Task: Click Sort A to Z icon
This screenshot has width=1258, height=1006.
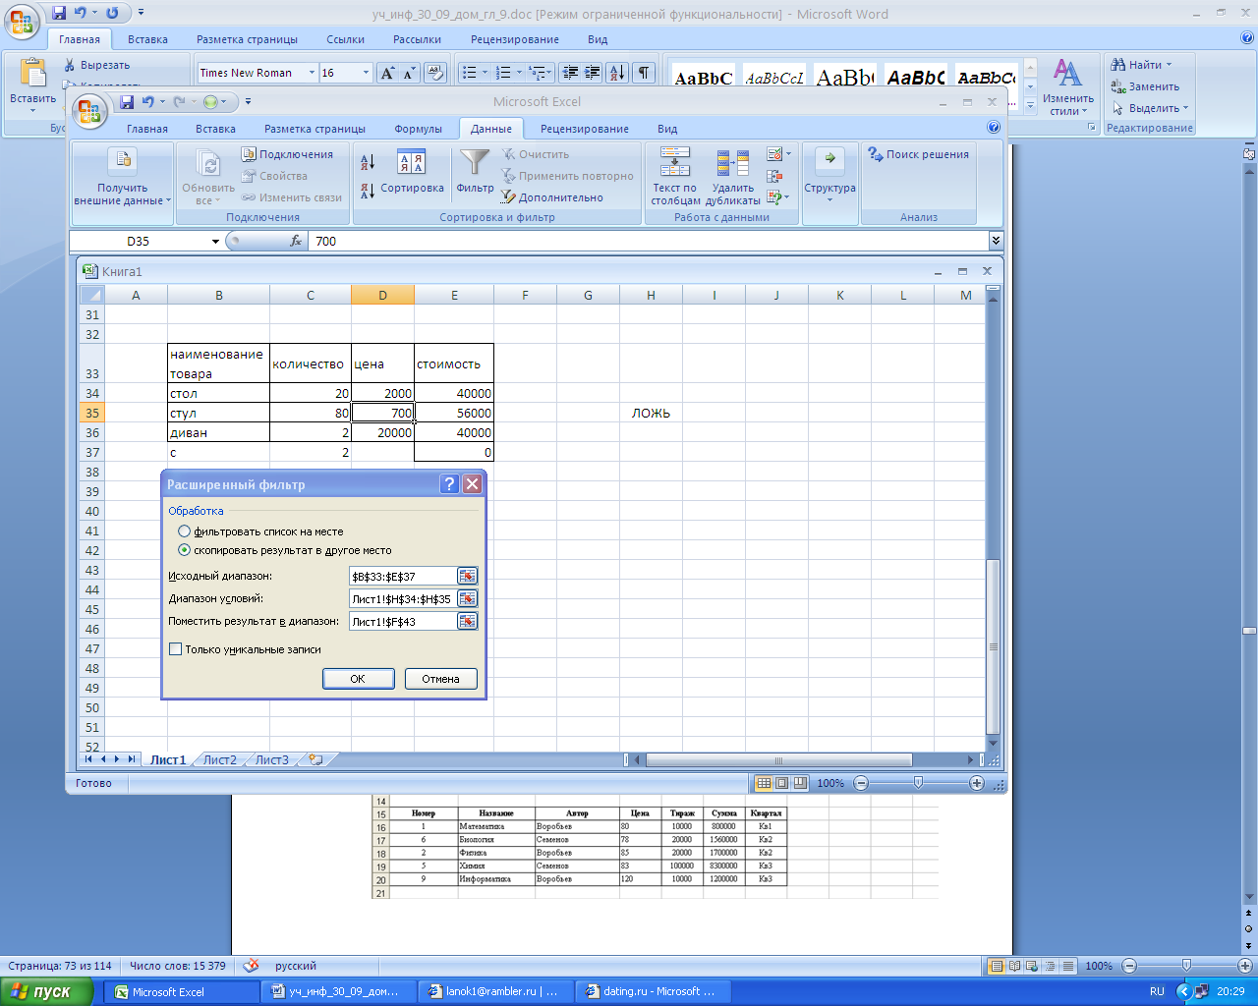Action: [x=368, y=162]
